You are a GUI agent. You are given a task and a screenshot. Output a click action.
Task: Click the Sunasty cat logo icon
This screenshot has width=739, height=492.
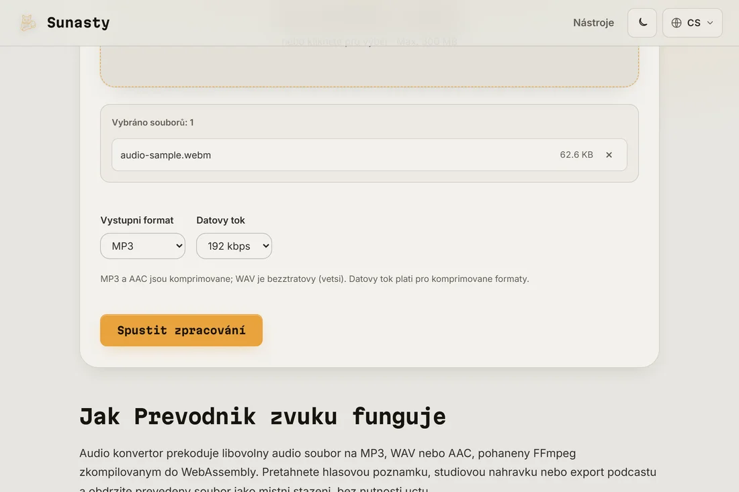[28, 23]
